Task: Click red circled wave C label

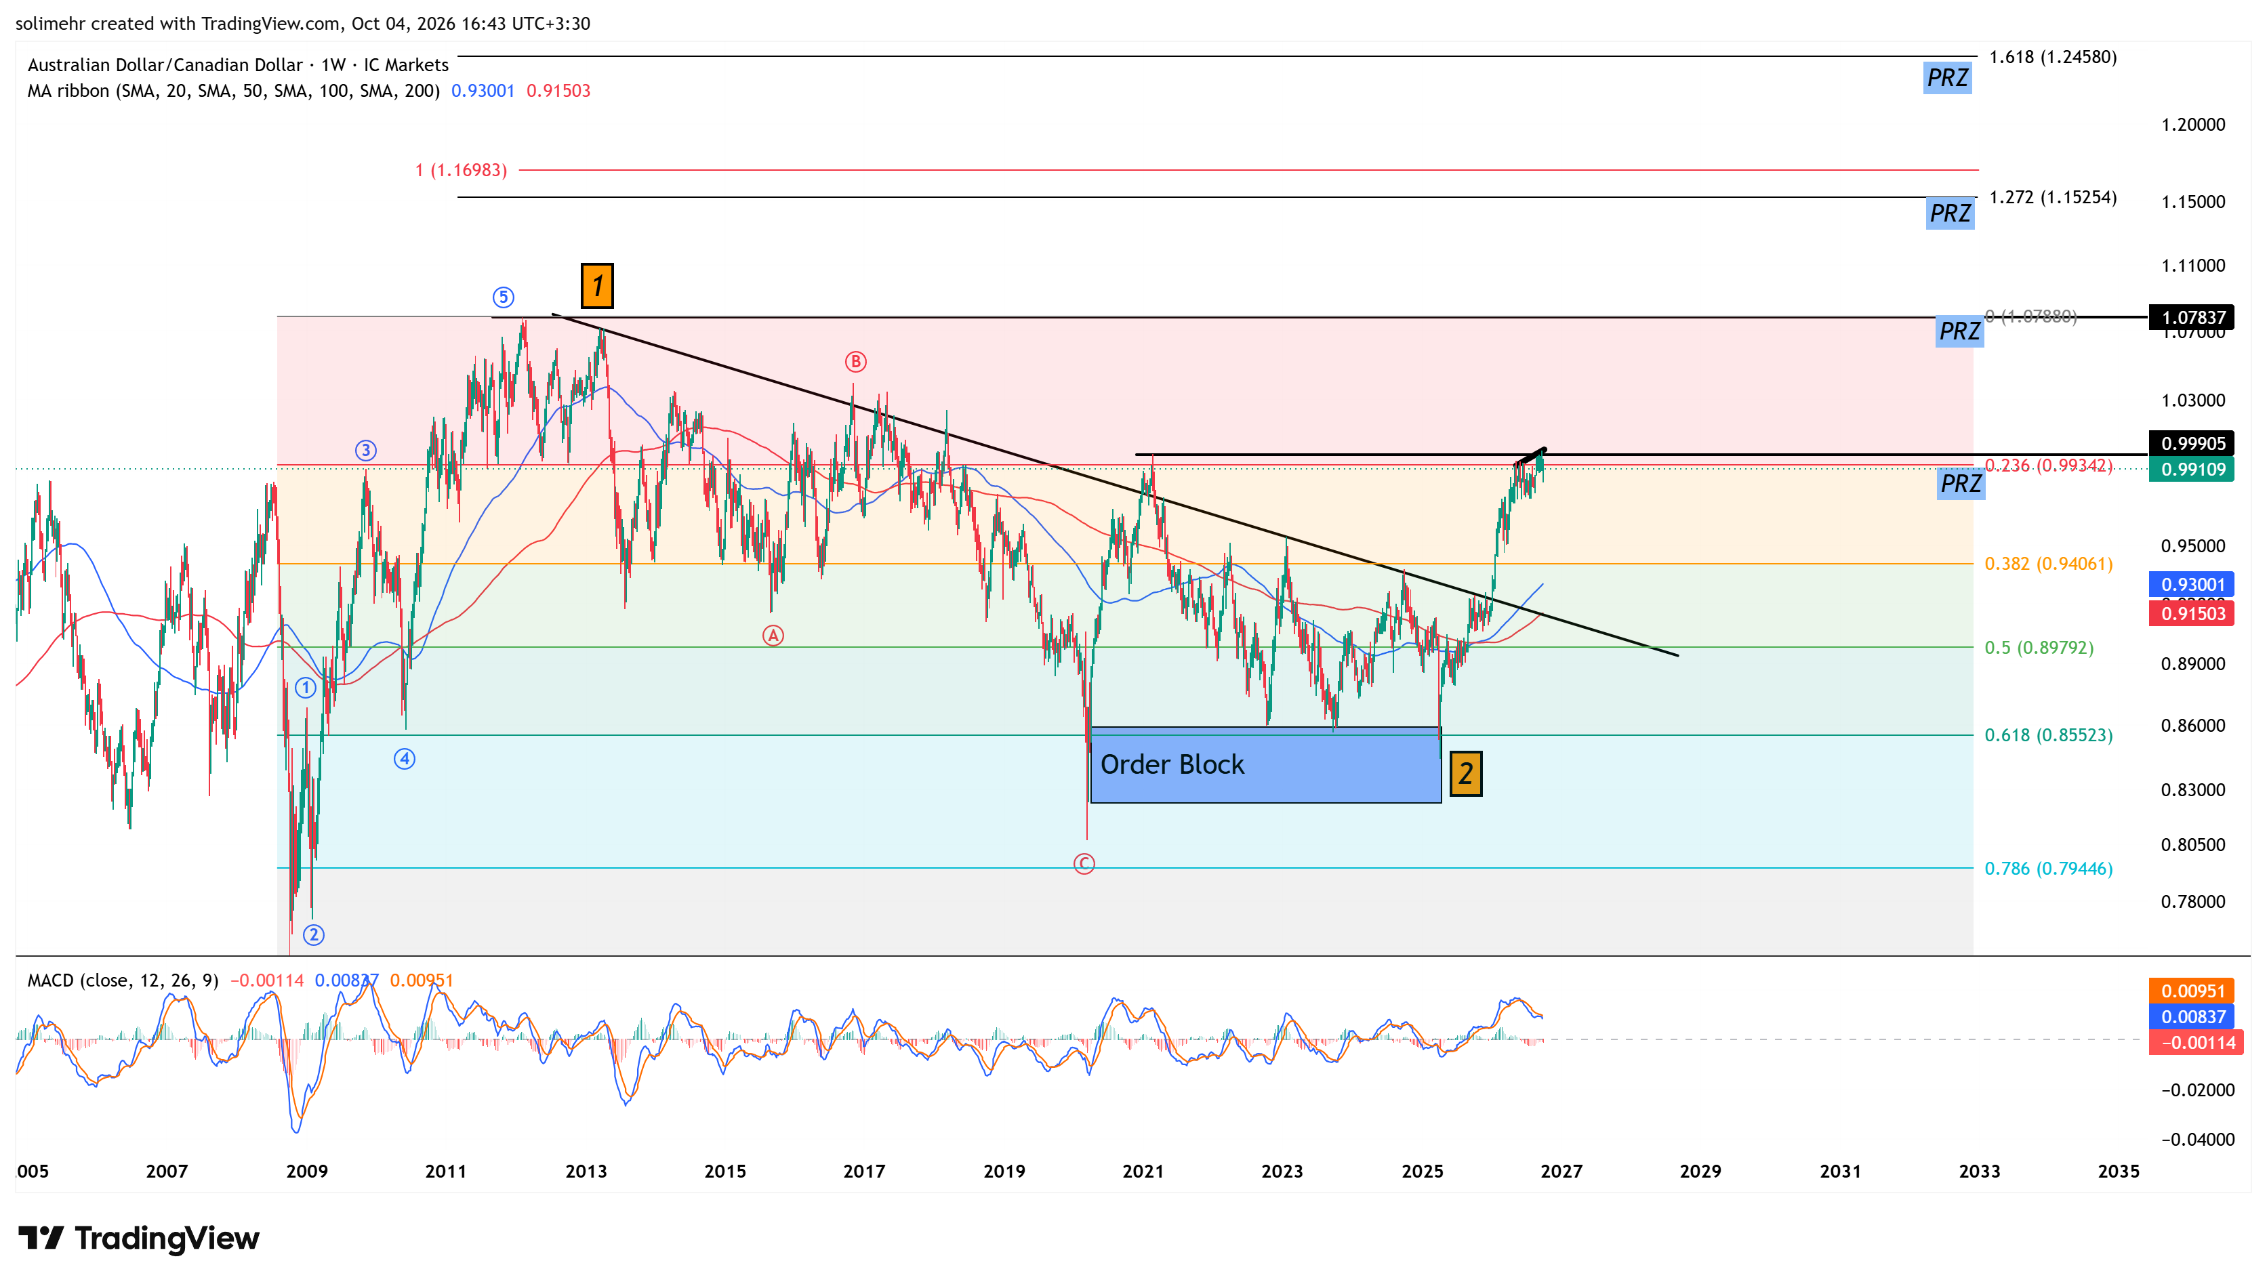Action: (1084, 864)
